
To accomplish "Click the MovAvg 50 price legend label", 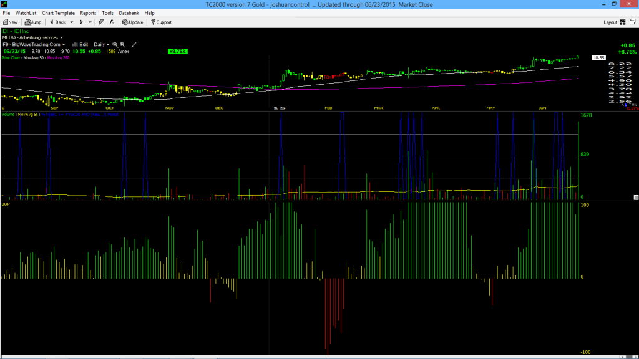I will (34, 58).
